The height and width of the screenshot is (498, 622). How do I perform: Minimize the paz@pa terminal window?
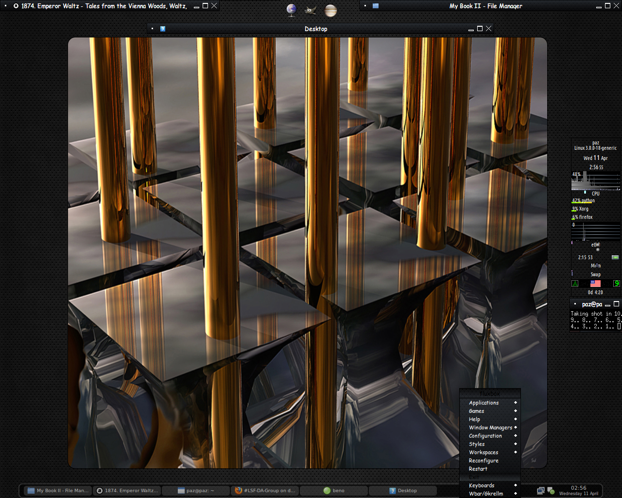[x=607, y=304]
